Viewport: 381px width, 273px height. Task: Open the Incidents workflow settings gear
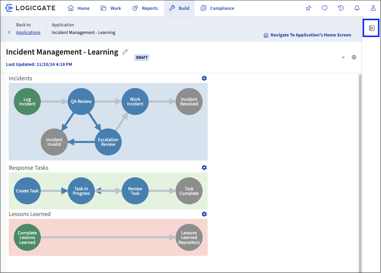click(x=204, y=78)
